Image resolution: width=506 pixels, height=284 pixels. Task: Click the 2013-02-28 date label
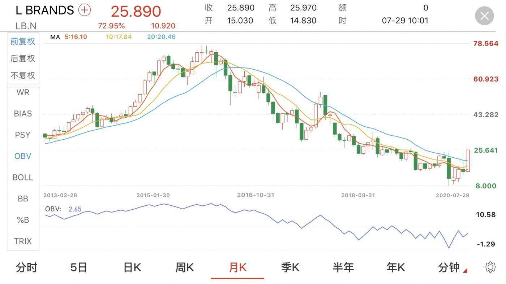point(60,195)
